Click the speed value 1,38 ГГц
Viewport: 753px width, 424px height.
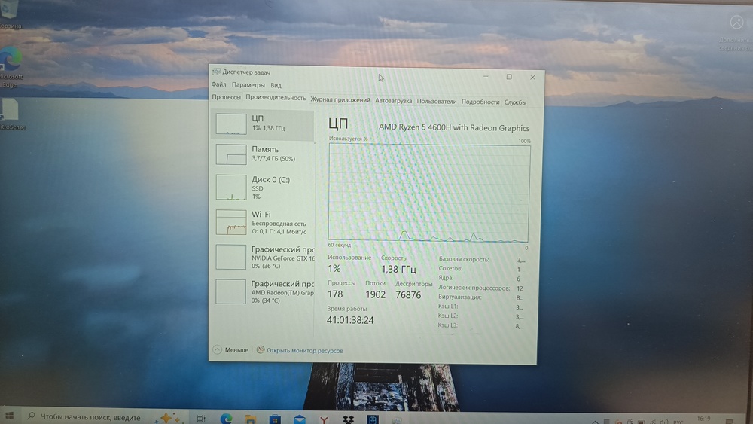click(x=398, y=269)
